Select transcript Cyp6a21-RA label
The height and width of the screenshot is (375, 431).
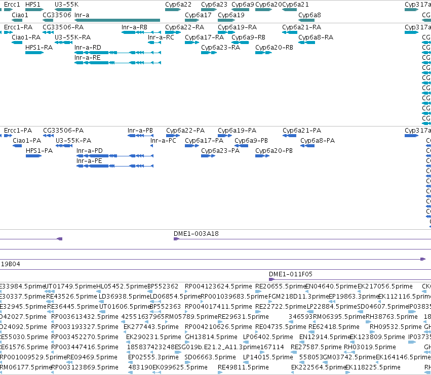301,27
